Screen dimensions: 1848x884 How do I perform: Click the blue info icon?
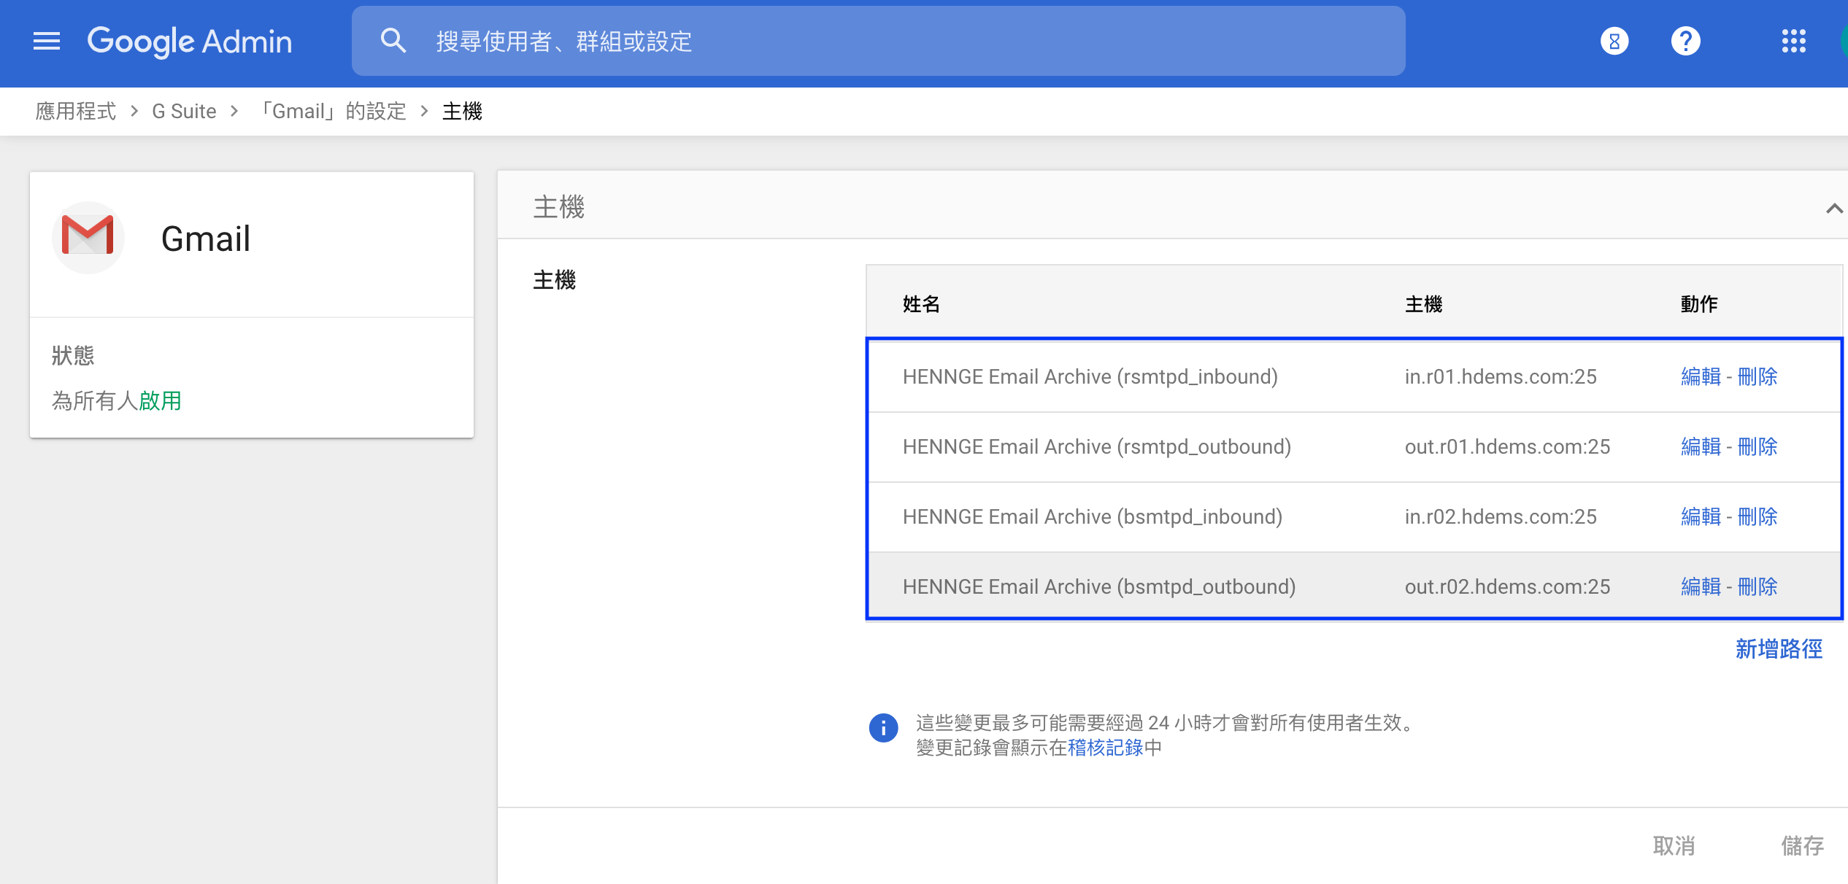click(883, 727)
